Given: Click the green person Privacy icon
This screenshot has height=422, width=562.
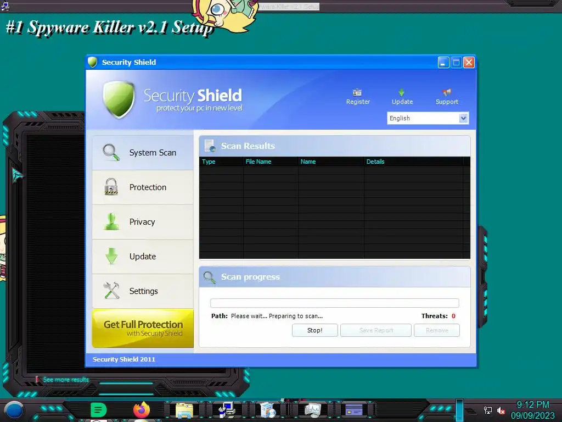Looking at the screenshot, I should [x=111, y=221].
